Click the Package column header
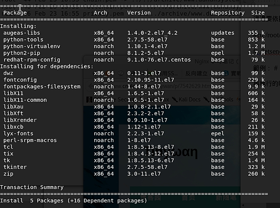The image size is (280, 208). point(15,13)
